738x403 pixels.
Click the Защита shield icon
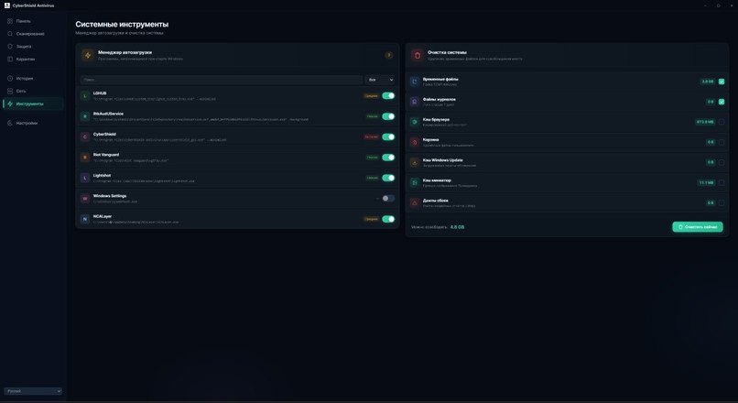[x=10, y=47]
